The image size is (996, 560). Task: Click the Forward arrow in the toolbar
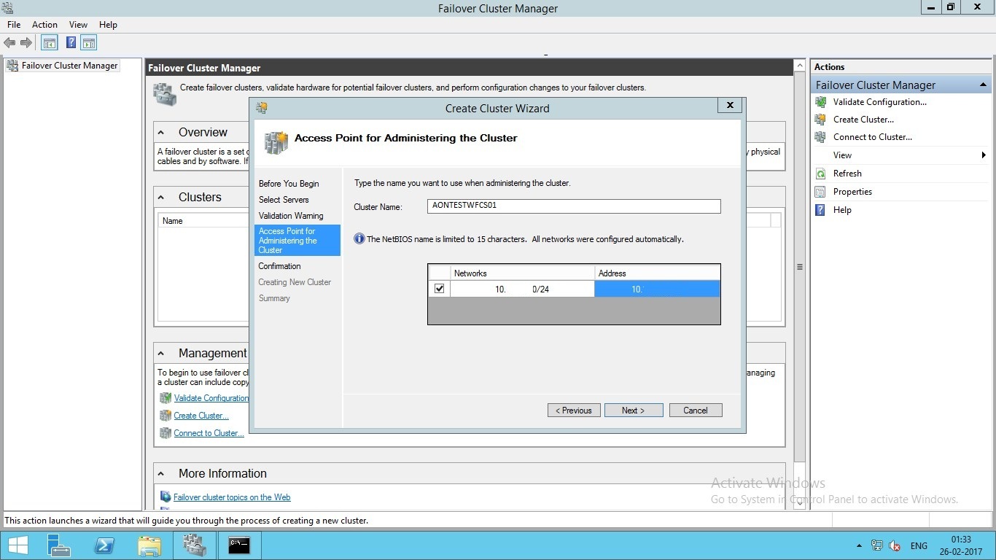tap(26, 43)
